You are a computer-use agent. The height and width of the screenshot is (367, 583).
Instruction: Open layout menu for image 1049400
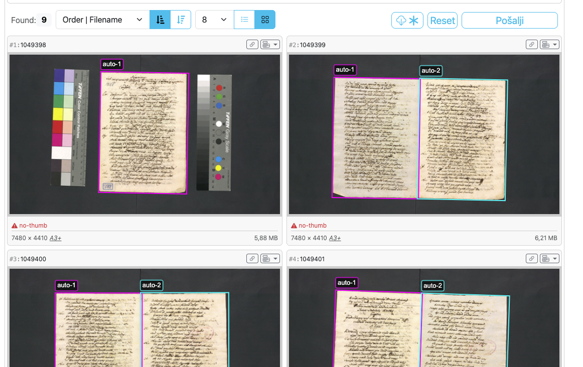click(x=270, y=259)
